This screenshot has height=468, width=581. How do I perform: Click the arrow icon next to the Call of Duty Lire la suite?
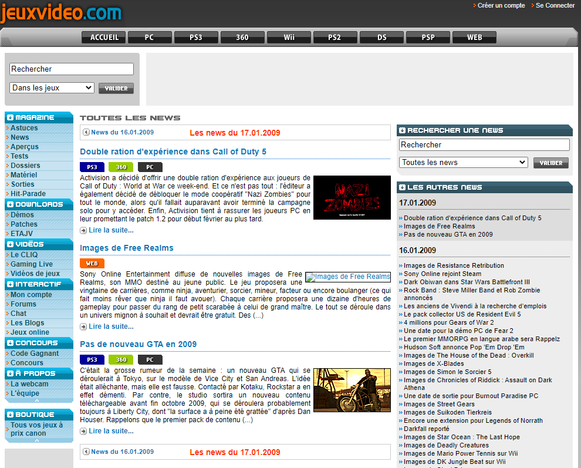point(83,231)
